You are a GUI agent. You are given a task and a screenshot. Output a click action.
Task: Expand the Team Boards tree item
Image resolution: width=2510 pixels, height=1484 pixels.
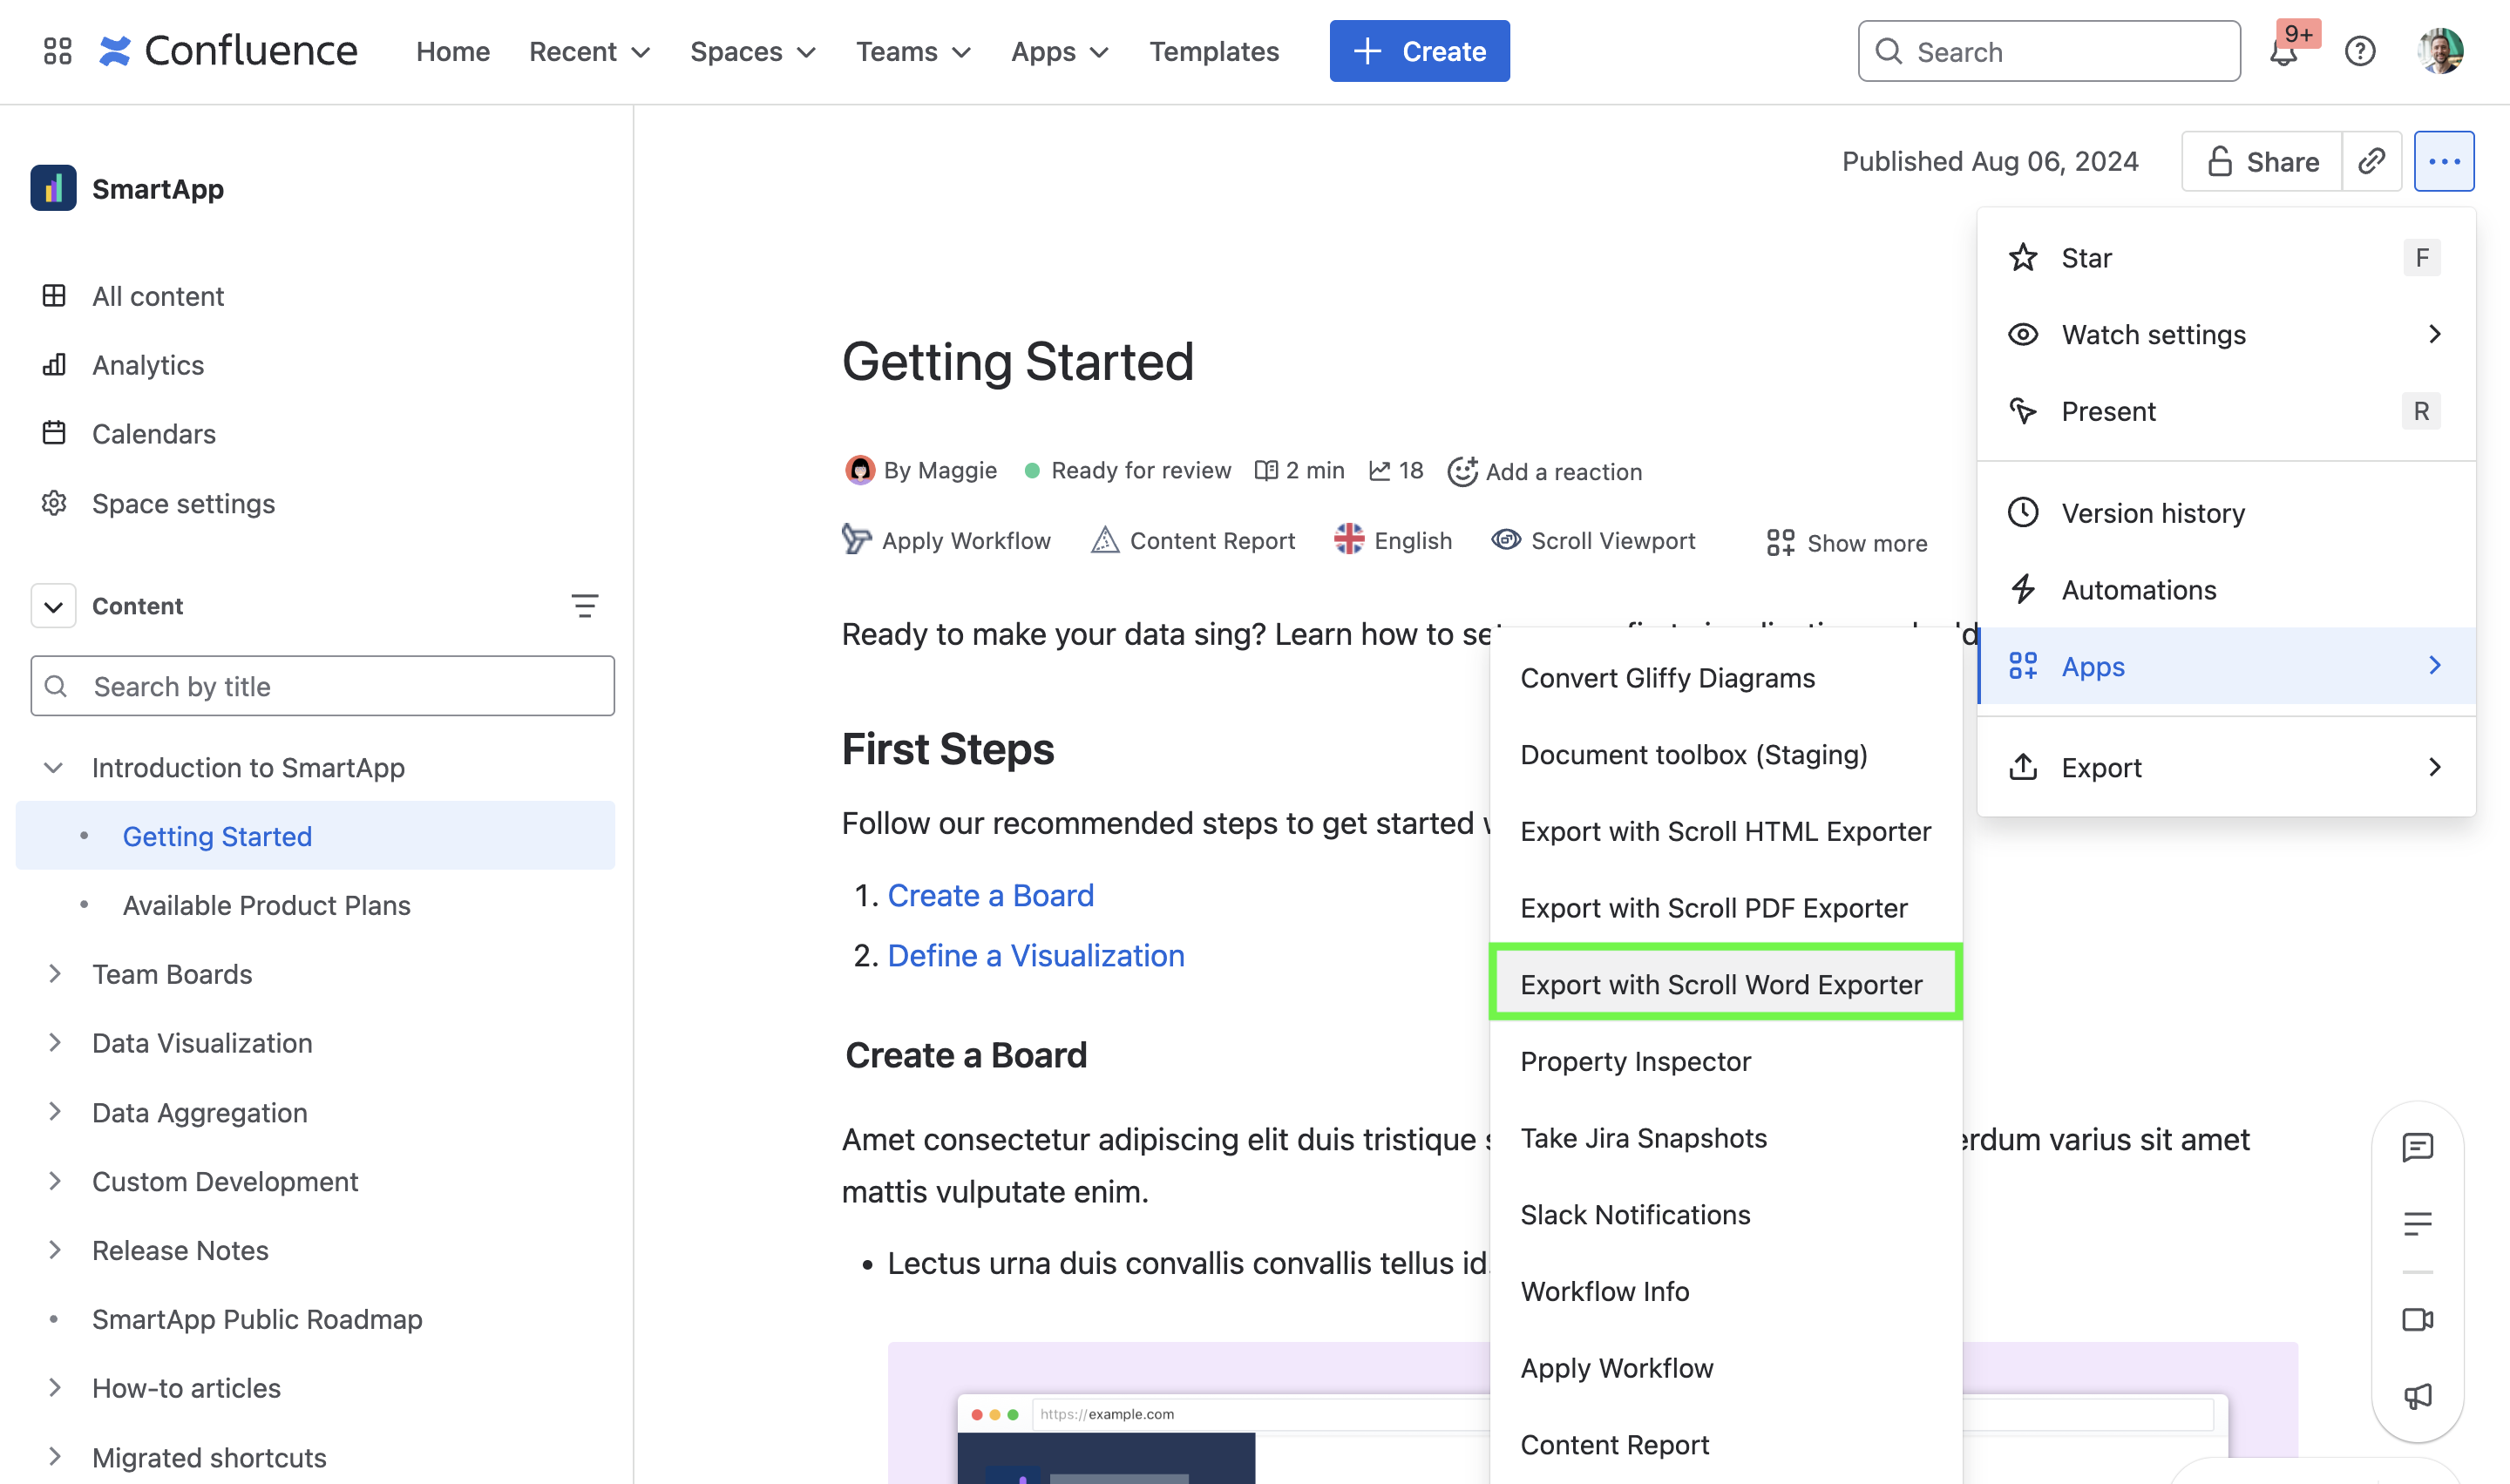[x=55, y=974]
